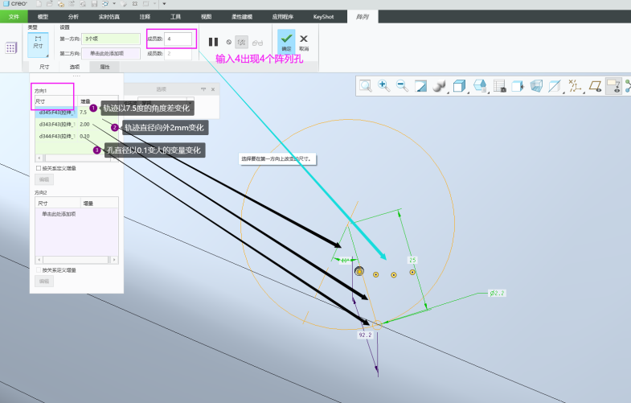
Task: Enable 按关系定义增量 checkbox under 方向1
Action: (x=37, y=168)
